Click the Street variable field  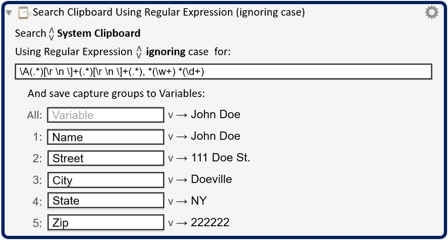tap(106, 158)
